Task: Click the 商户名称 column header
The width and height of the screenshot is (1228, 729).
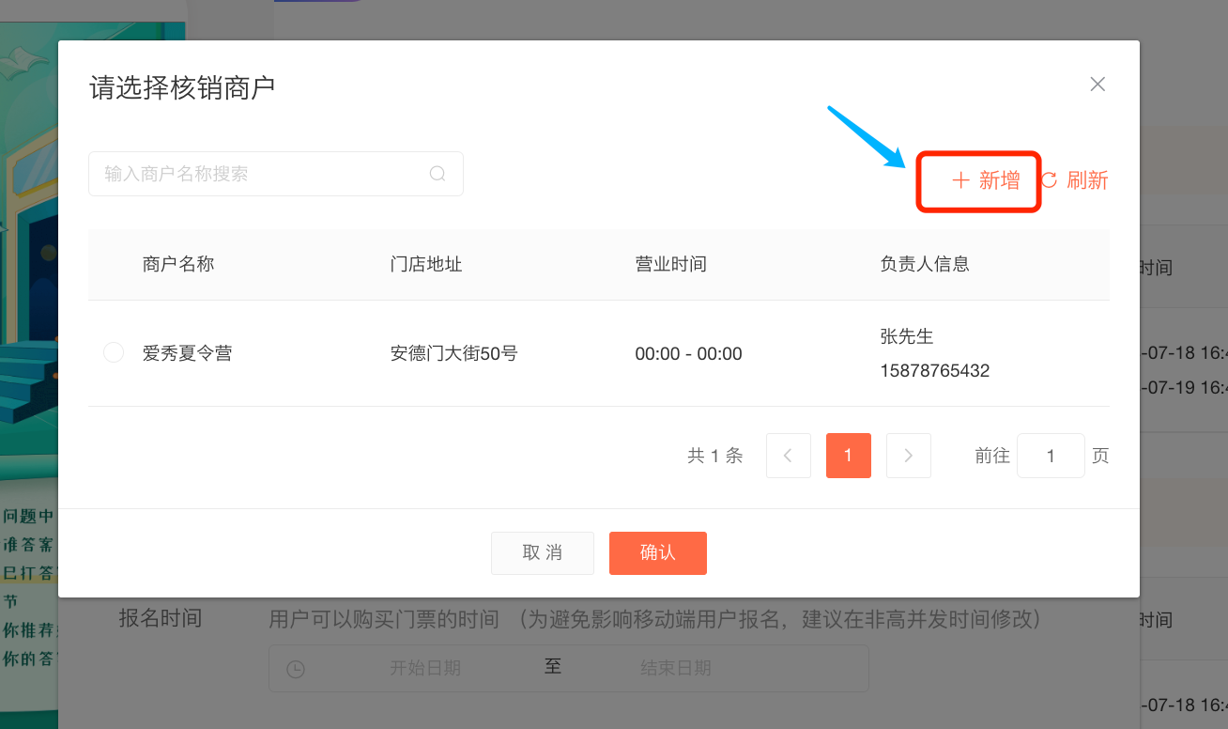Action: pos(178,264)
